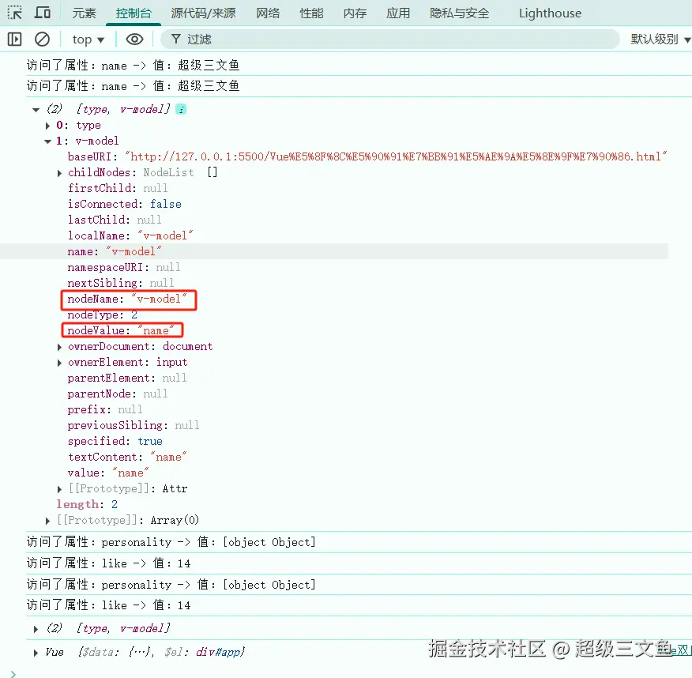Viewport: 692px width, 678px height.
Task: Click the baseURI http://127.0.0.1:5500 URL value
Action: click(396, 156)
